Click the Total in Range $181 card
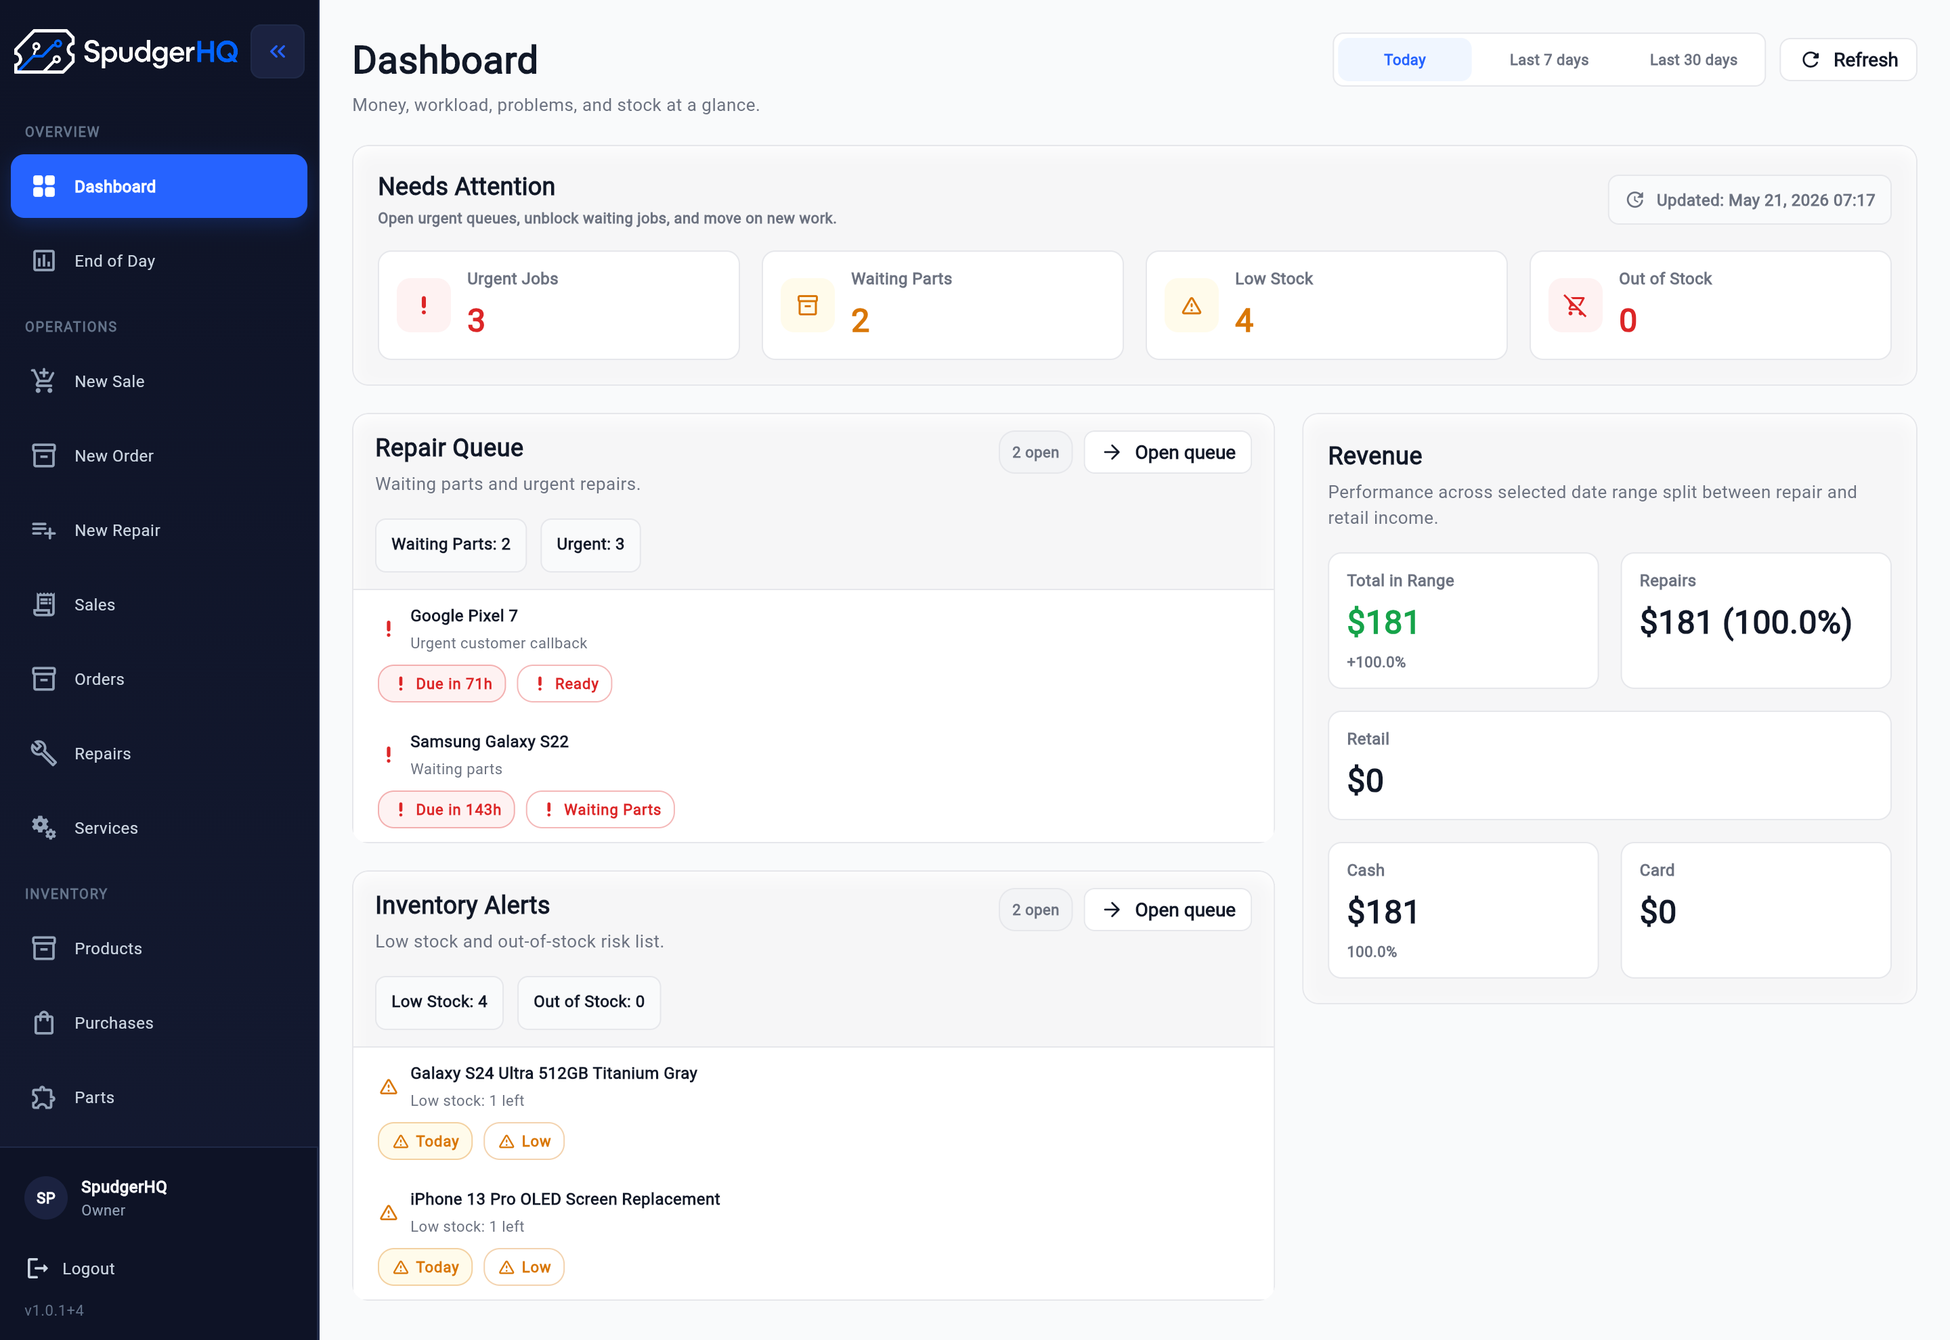1950x1340 pixels. [x=1463, y=621]
